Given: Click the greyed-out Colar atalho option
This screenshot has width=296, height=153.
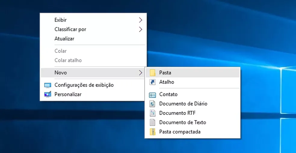Looking at the screenshot, I should point(68,60).
